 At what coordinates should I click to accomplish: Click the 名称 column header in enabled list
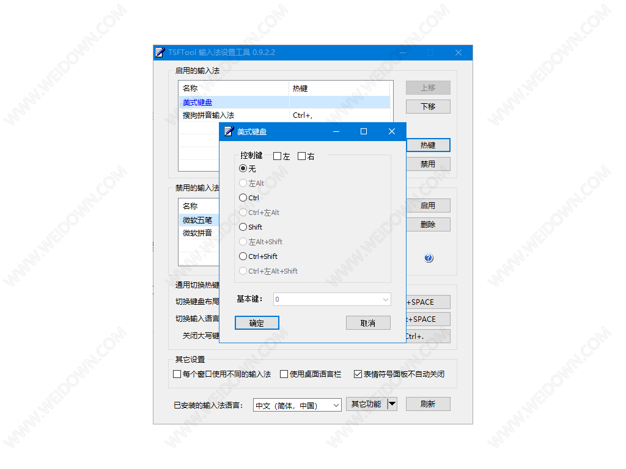click(x=234, y=88)
